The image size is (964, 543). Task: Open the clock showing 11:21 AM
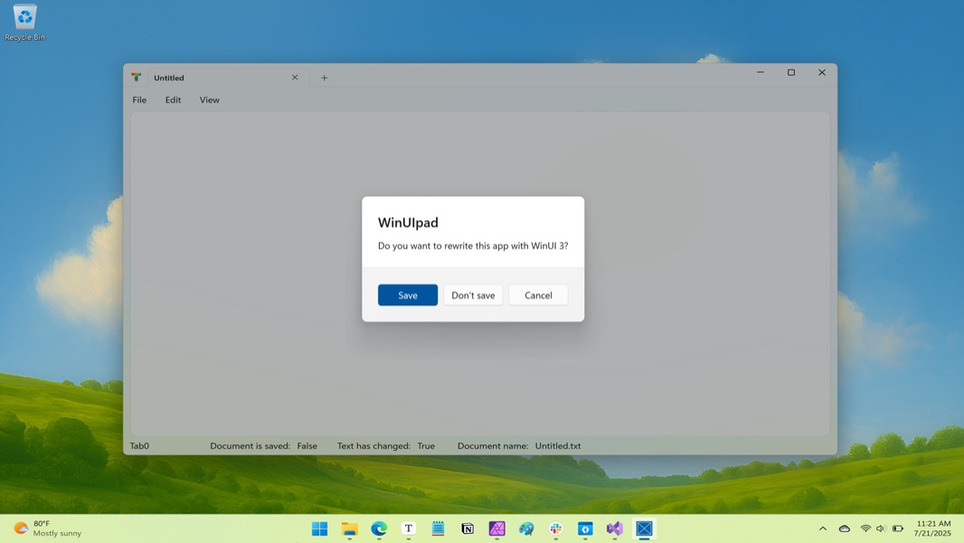tap(932, 529)
